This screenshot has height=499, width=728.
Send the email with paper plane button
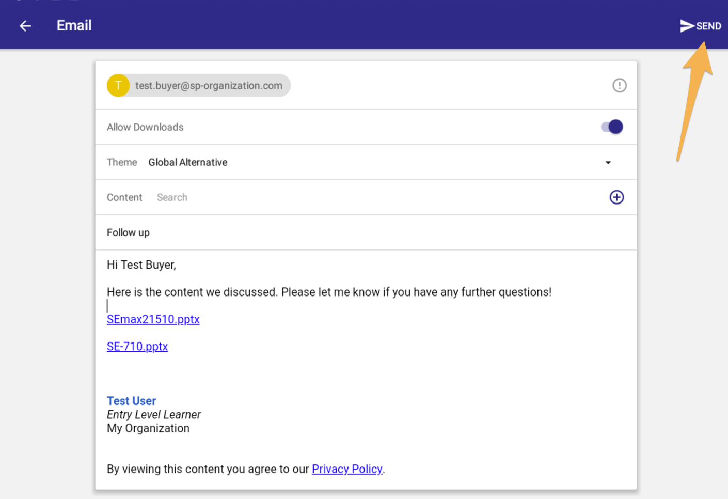[x=700, y=26]
